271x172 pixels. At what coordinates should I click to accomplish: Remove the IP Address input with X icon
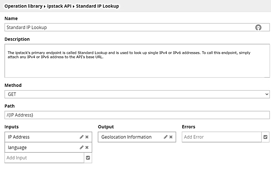click(87, 137)
